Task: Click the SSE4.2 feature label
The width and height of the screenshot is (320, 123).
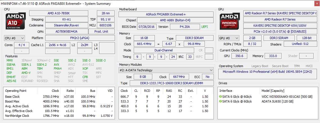Action: point(42,65)
